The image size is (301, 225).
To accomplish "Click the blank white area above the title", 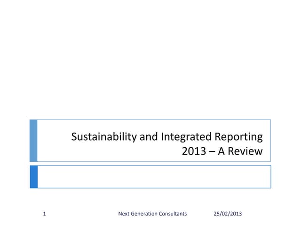I will pos(150,61).
